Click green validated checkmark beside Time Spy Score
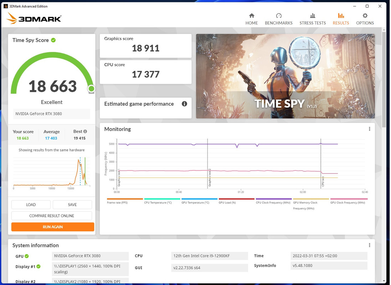391x285 pixels. click(x=53, y=40)
